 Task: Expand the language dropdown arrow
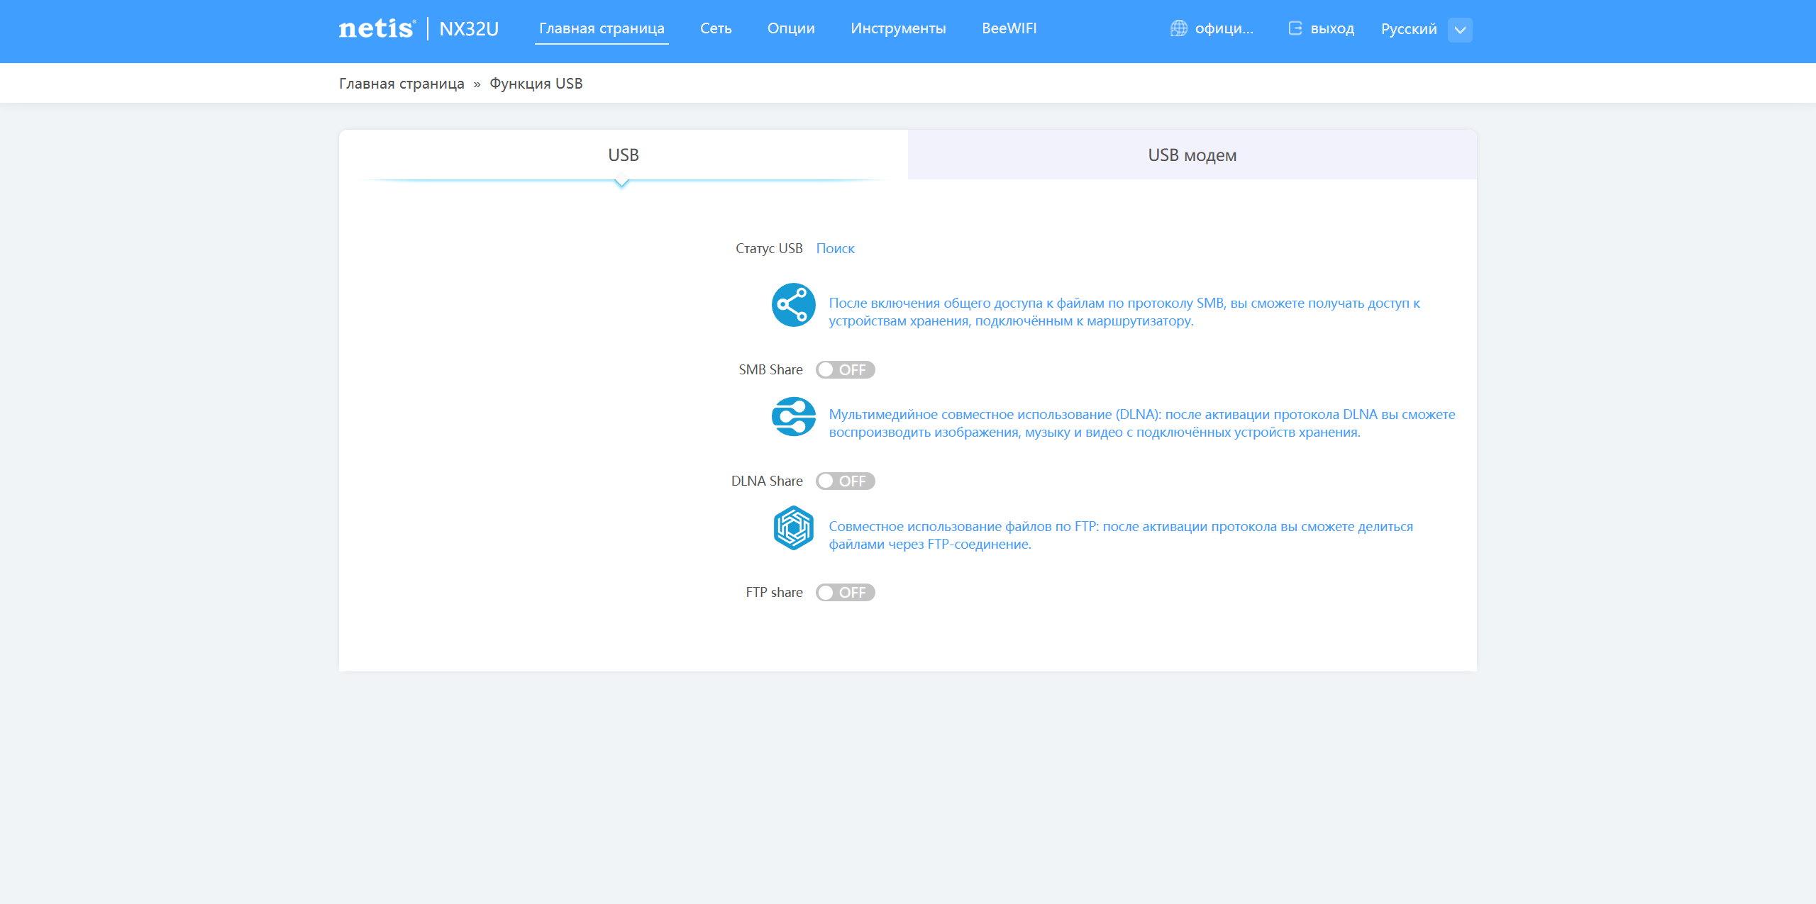[x=1460, y=30]
